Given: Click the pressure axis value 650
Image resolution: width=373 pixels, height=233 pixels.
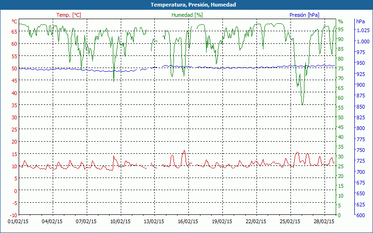Looking at the screenshot, I should [360, 193].
